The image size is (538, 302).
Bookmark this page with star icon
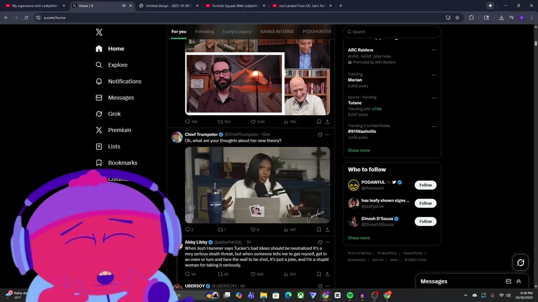tap(457, 18)
